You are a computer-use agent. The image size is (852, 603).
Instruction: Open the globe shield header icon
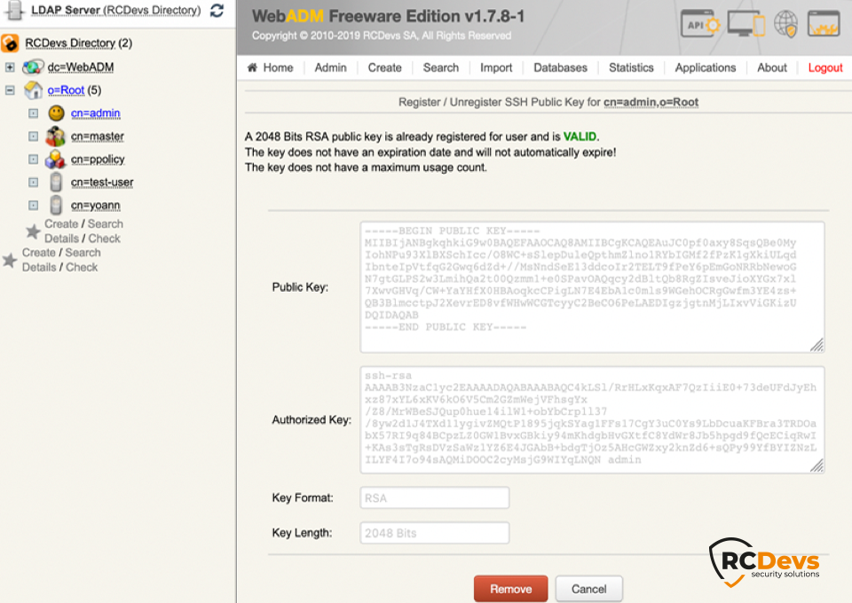pyautogui.click(x=785, y=24)
